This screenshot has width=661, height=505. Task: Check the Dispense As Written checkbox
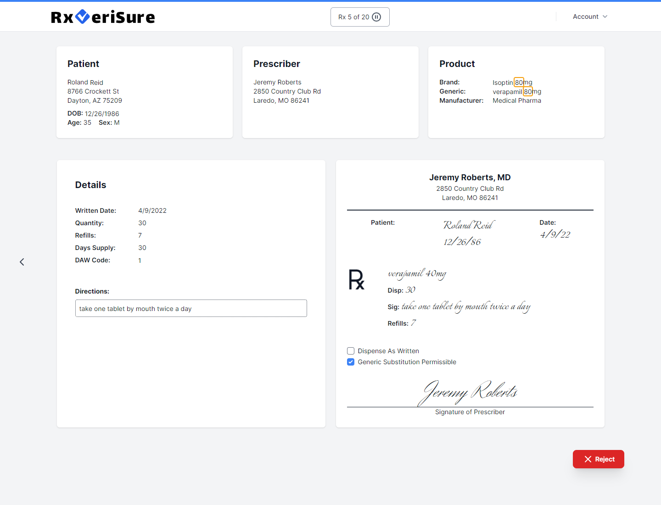click(351, 351)
